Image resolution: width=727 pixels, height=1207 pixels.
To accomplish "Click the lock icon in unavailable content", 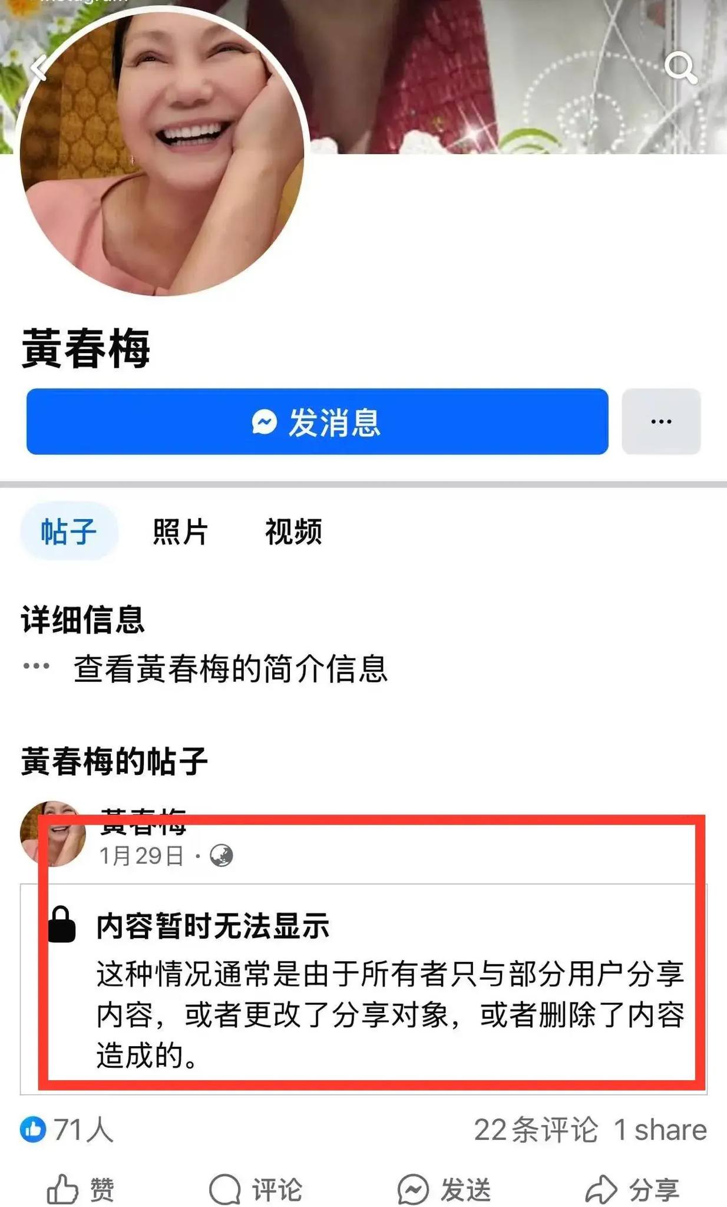I will [x=62, y=925].
